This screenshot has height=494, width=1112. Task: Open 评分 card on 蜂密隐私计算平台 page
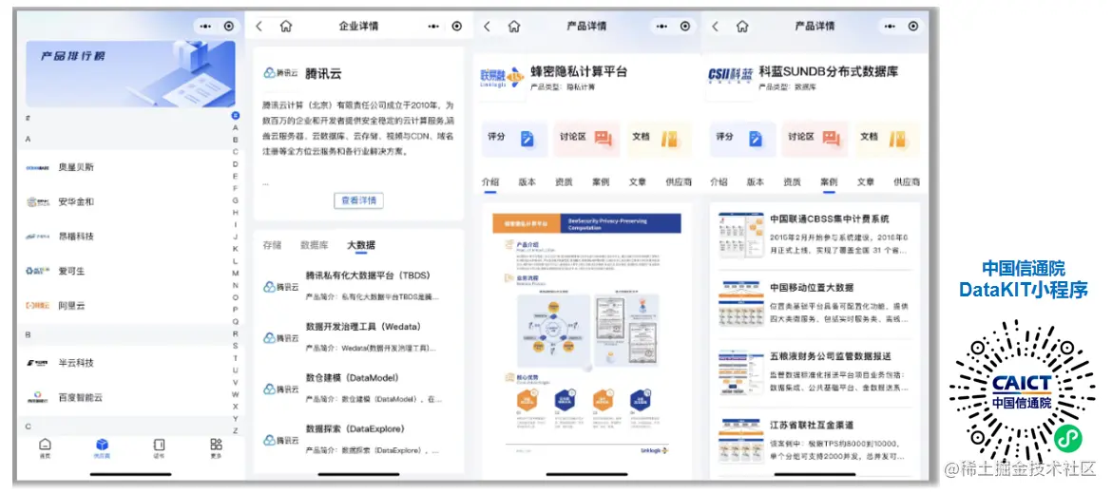(x=515, y=139)
